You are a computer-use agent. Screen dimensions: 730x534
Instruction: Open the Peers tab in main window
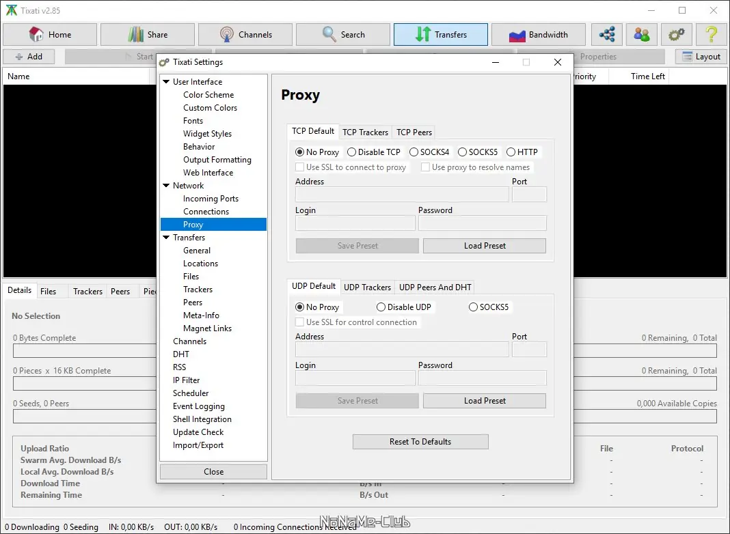click(x=120, y=291)
